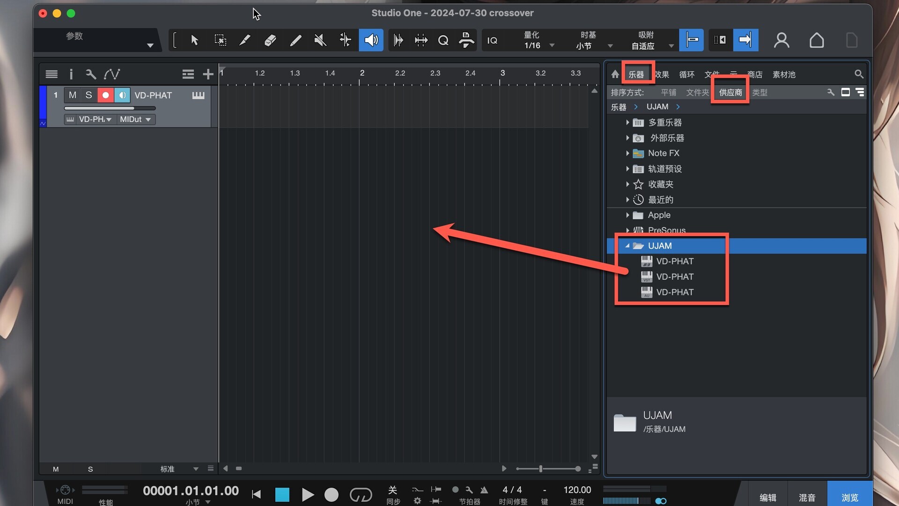Go to browser home icon
899x506 pixels.
pyautogui.click(x=615, y=74)
